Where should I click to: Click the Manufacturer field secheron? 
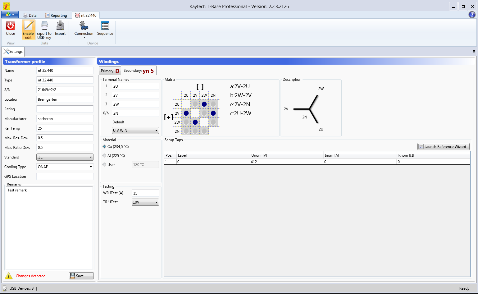point(65,119)
